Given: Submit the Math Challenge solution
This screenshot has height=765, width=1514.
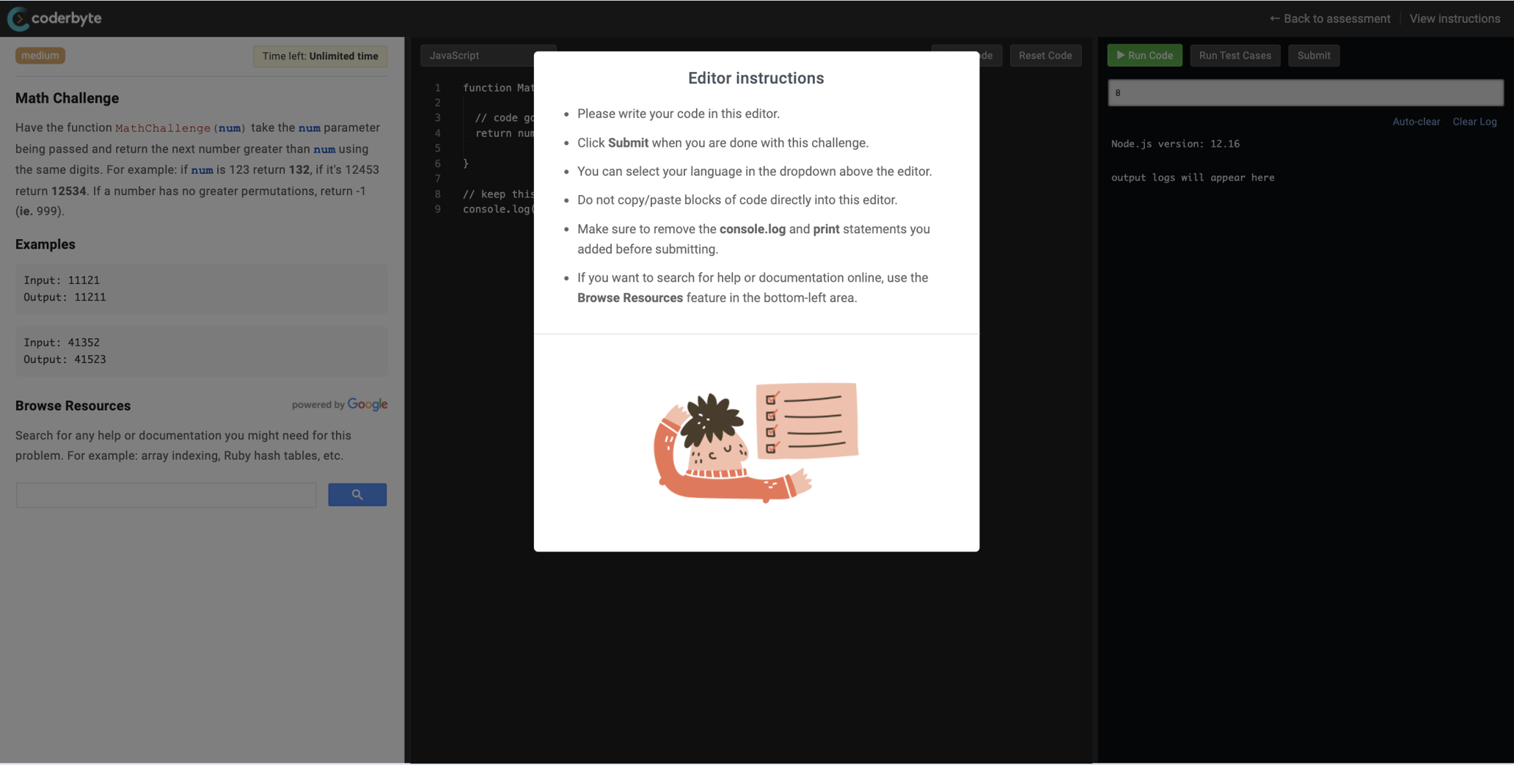Looking at the screenshot, I should click(x=1313, y=55).
